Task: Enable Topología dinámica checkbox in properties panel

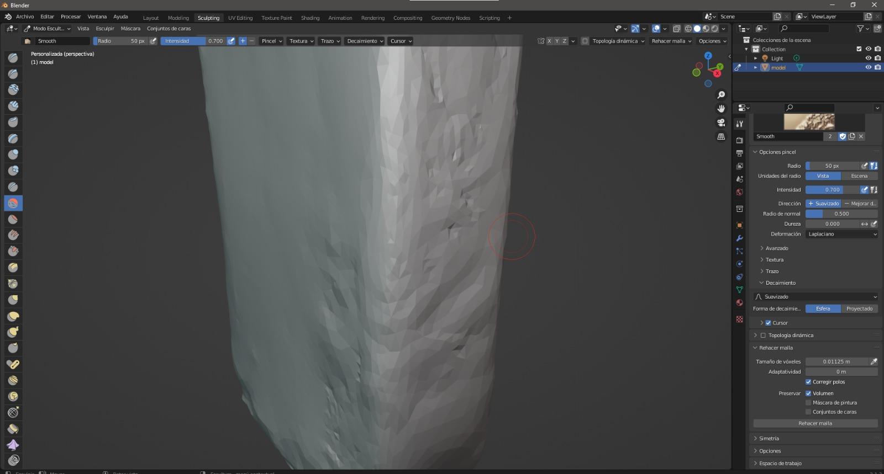Action: [x=763, y=335]
